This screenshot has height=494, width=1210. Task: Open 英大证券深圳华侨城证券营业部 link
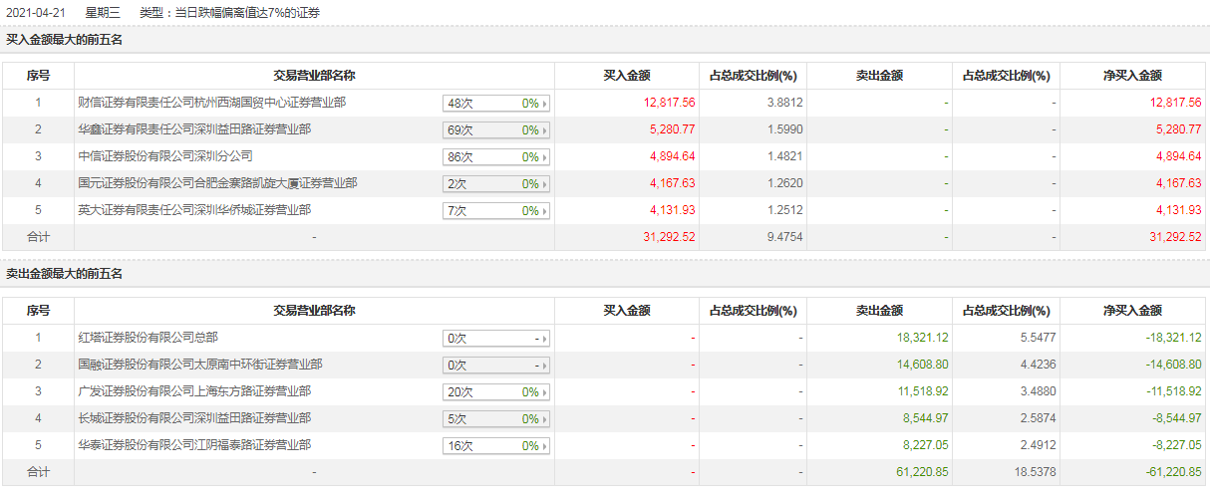click(x=194, y=210)
